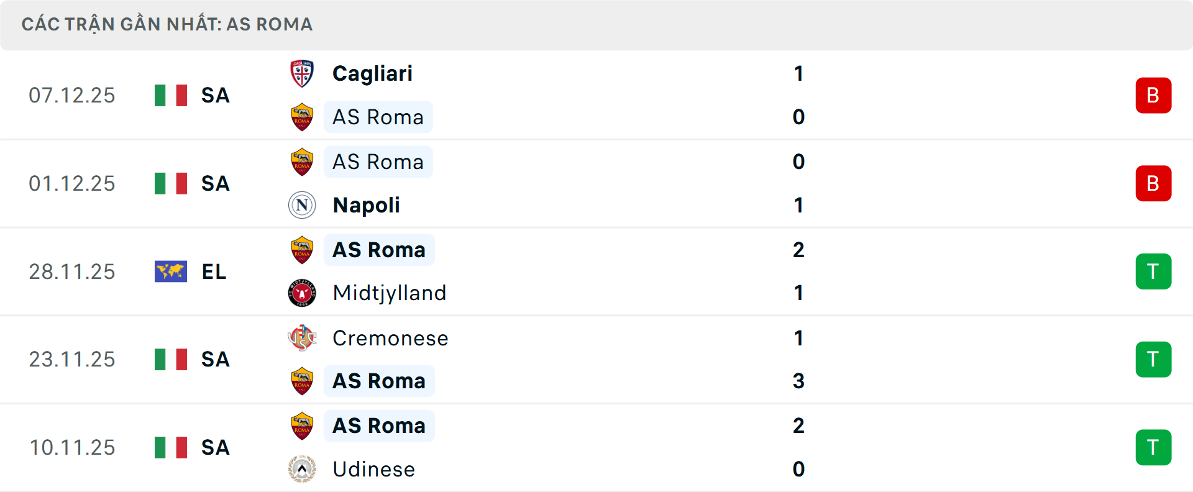
Task: Click the header CÁC TRẬN GẦN NHẤT: AS ROMA
Action: tap(167, 24)
